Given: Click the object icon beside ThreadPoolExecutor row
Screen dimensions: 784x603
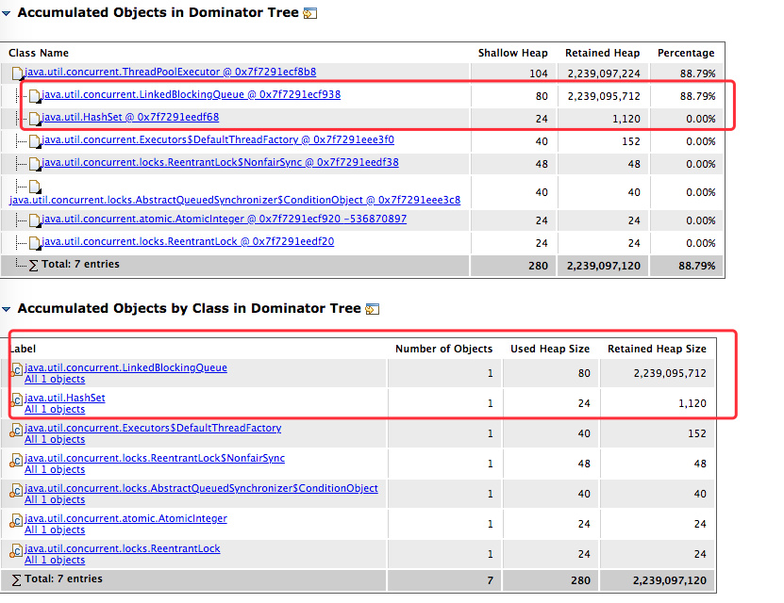Looking at the screenshot, I should point(17,73).
